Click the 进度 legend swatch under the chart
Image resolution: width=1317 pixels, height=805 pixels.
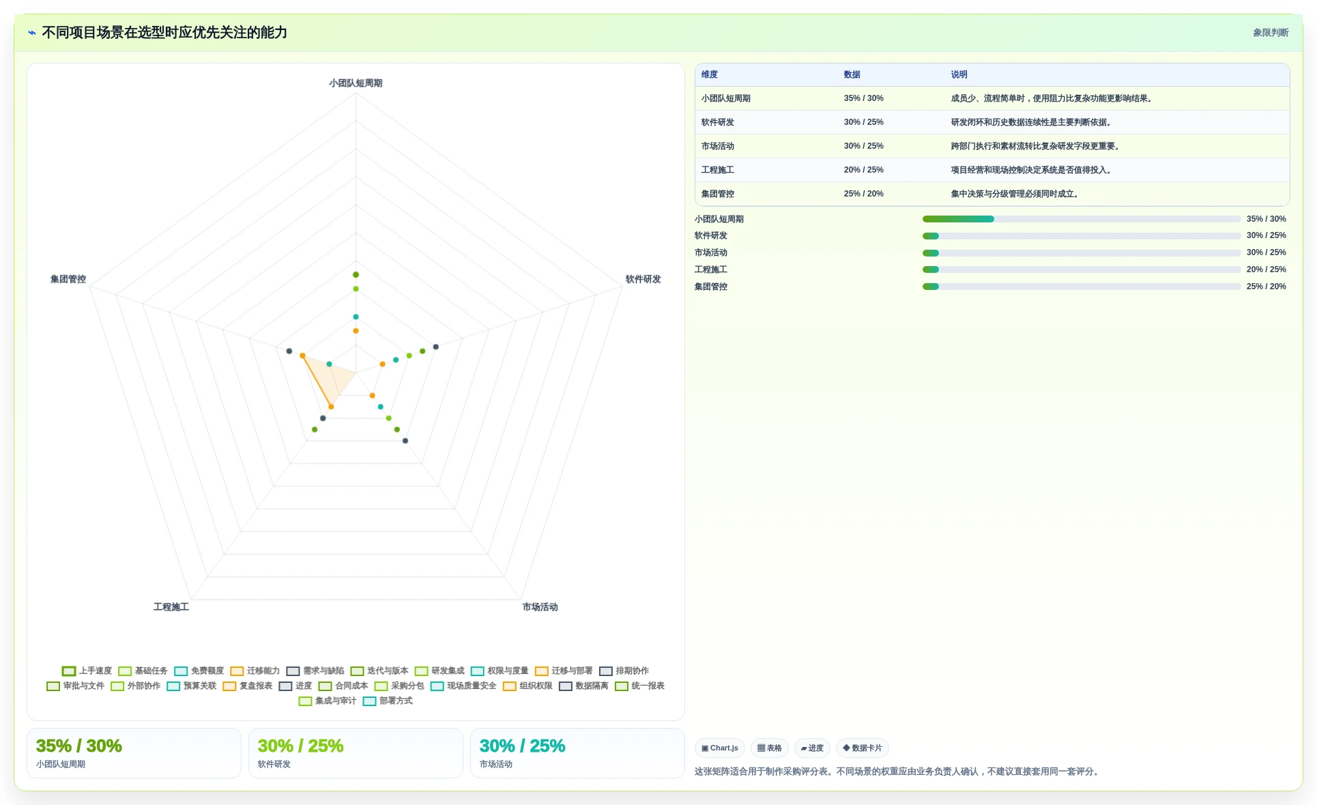click(x=285, y=686)
